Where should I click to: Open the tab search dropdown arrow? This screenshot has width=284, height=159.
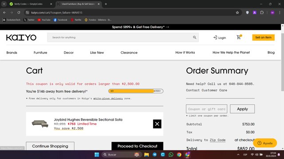point(4,4)
